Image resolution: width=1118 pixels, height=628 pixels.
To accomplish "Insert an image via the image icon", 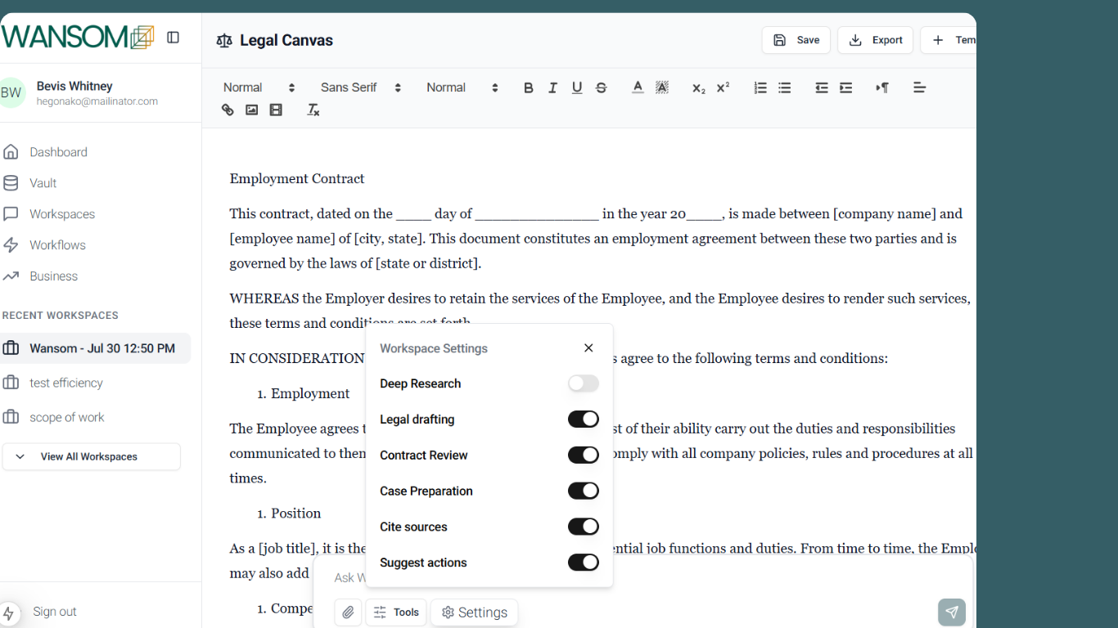I will (x=251, y=109).
